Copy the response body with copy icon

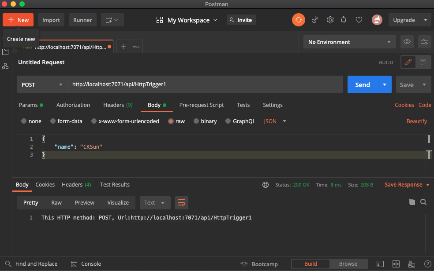tap(412, 202)
